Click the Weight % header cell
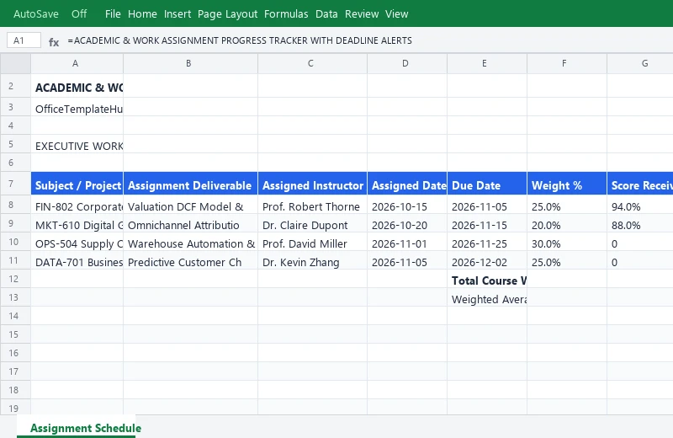The image size is (673, 438). tap(567, 184)
